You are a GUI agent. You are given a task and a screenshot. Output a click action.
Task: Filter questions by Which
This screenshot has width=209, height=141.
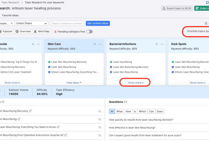pyautogui.click(x=143, y=111)
